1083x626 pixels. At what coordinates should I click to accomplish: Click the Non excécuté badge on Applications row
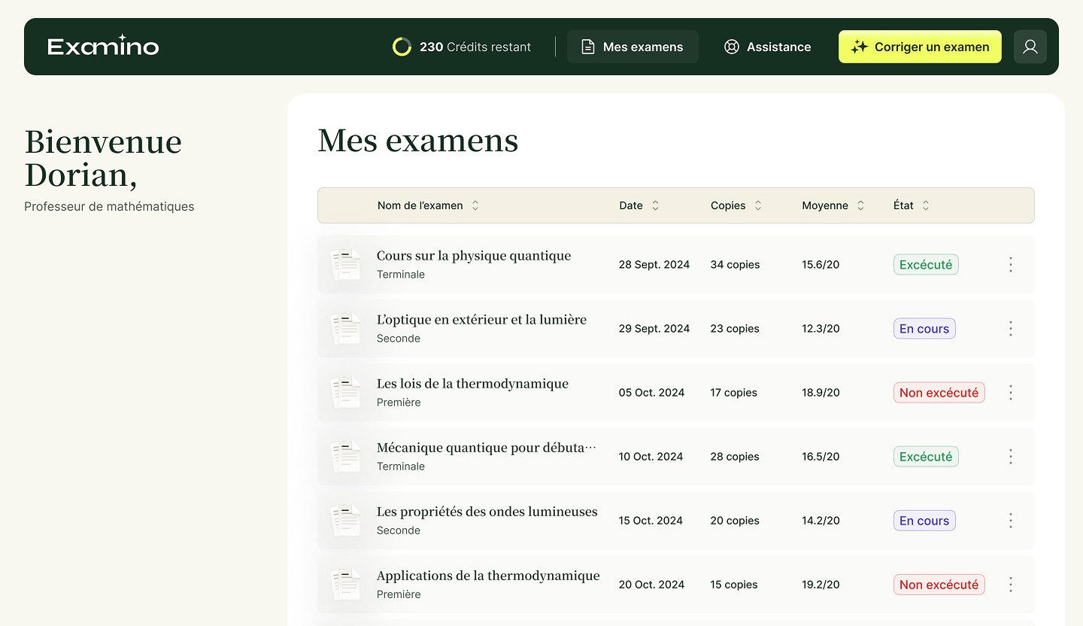pos(939,585)
